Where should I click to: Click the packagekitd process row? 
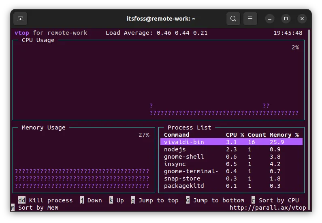231,186
